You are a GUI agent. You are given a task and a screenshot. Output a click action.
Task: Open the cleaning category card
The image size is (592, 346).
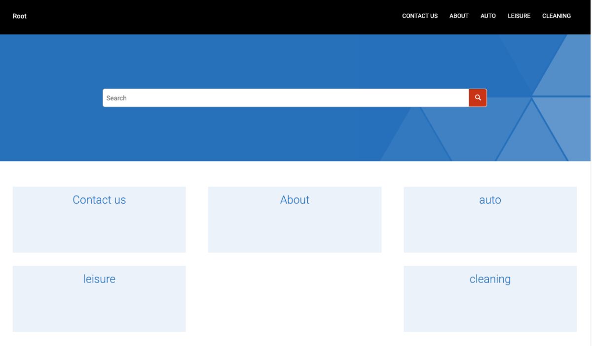point(490,299)
